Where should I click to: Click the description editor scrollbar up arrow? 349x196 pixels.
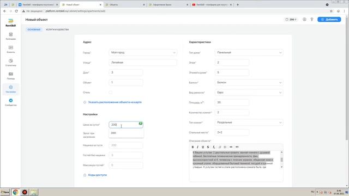click(281, 152)
